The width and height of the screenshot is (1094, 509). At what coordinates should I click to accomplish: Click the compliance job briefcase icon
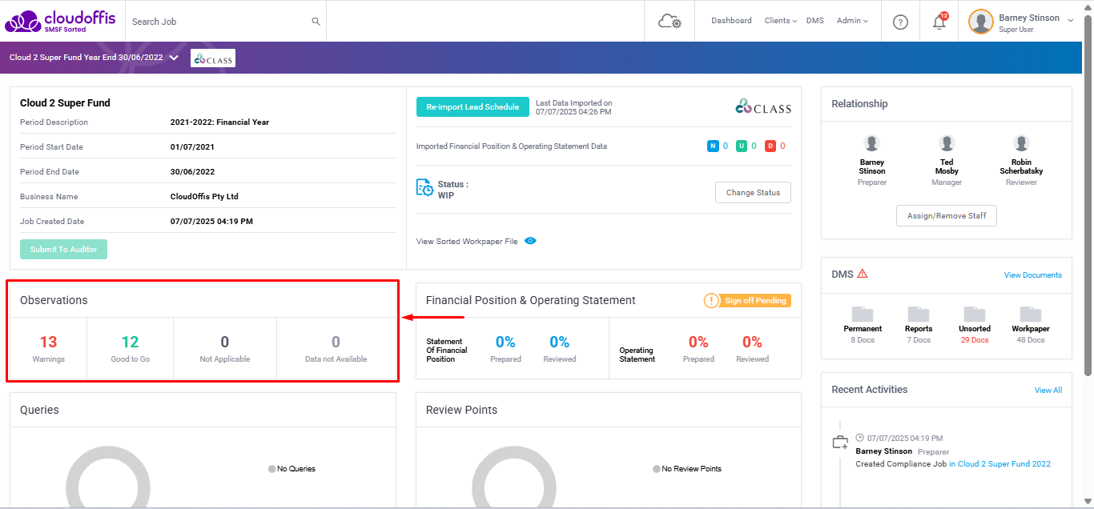[840, 442]
